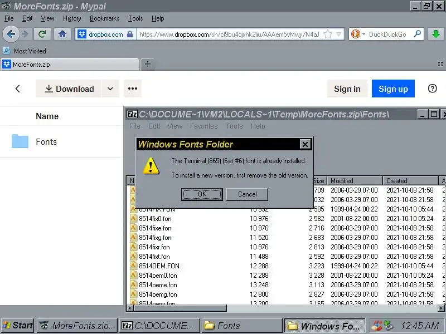Click the blue Sign up button
The height and width of the screenshot is (334, 446).
(393, 89)
